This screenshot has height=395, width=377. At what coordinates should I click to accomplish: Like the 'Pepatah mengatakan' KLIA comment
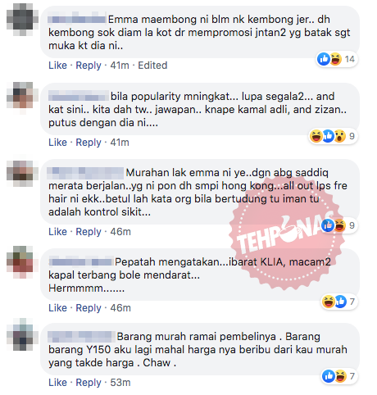tap(57, 308)
